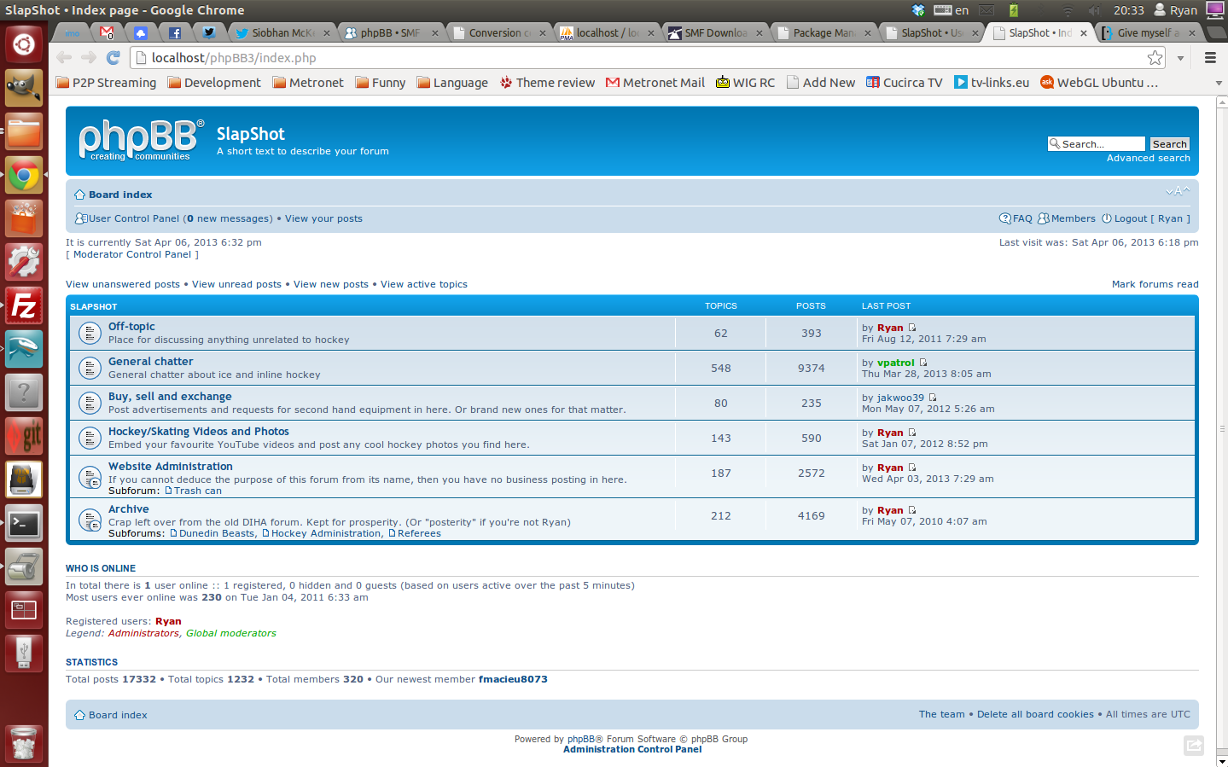Open the P2P Streaming bookmarks folder
Image resolution: width=1228 pixels, height=767 pixels.
[106, 83]
